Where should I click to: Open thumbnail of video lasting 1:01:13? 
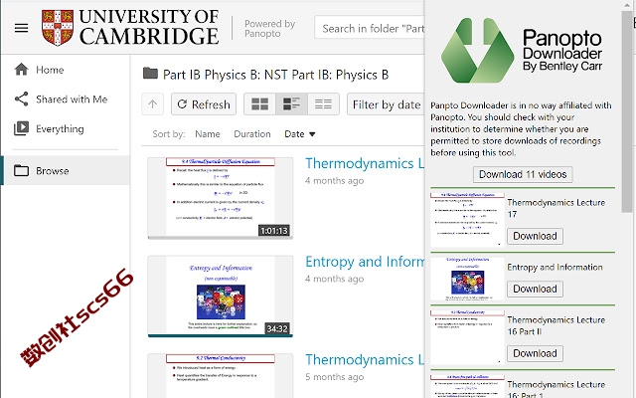pos(221,198)
